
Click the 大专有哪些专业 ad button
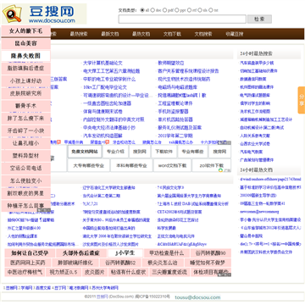[x=88, y=165]
